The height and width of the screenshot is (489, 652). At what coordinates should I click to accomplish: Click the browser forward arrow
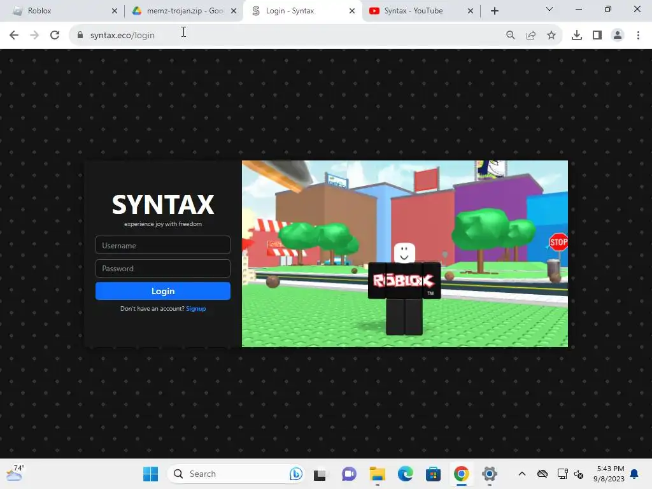(x=34, y=35)
